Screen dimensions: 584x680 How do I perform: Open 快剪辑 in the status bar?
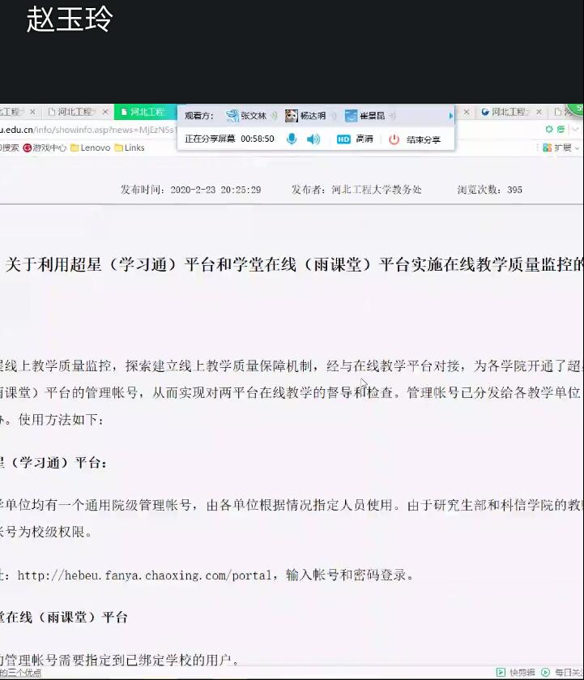point(516,672)
